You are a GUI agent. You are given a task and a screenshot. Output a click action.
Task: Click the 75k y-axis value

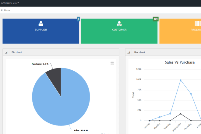click(x=139, y=90)
